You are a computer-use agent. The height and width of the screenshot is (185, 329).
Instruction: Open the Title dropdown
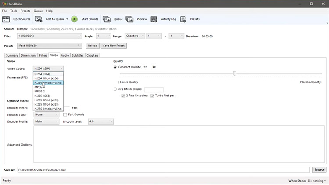[x=49, y=36]
